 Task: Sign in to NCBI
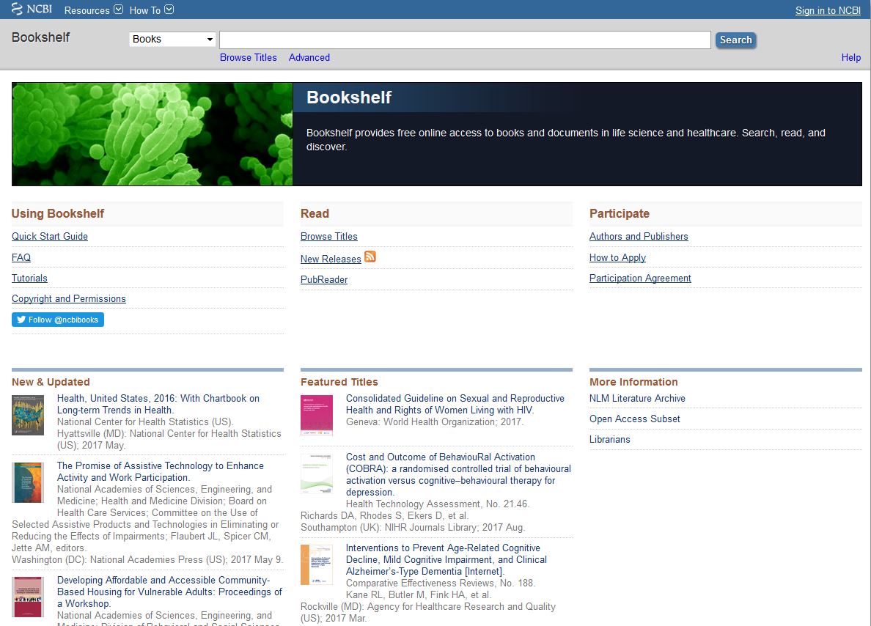(x=828, y=10)
